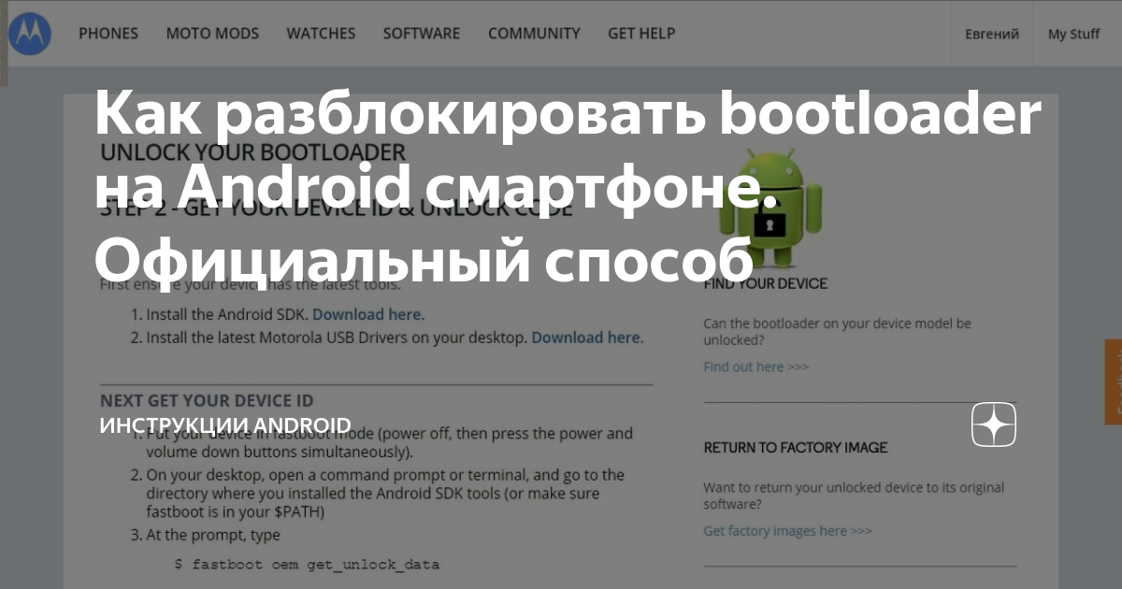Open the COMMUNITY menu
The height and width of the screenshot is (589, 1122).
[x=534, y=34]
